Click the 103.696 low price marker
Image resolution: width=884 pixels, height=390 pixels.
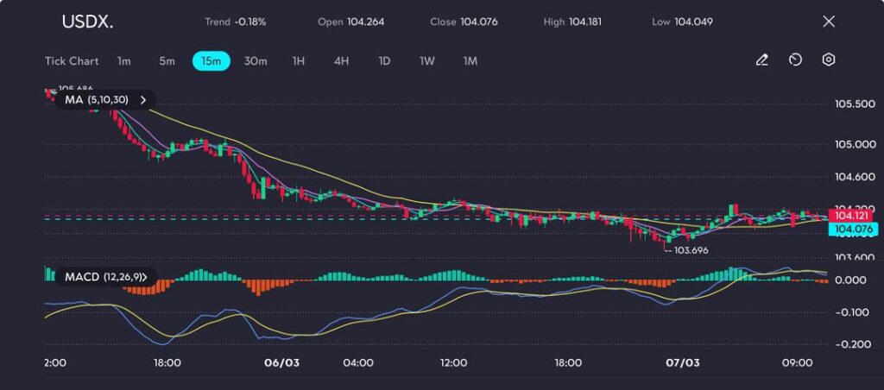click(691, 250)
